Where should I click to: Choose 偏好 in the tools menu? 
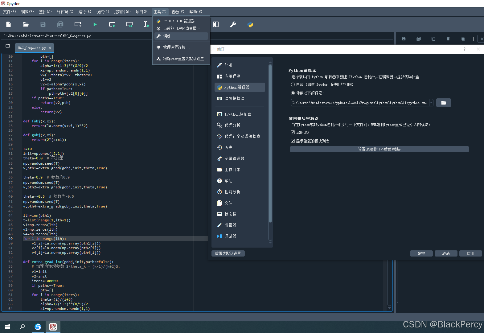pyautogui.click(x=181, y=36)
